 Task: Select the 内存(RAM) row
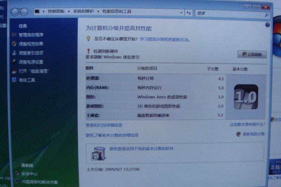(x=155, y=88)
